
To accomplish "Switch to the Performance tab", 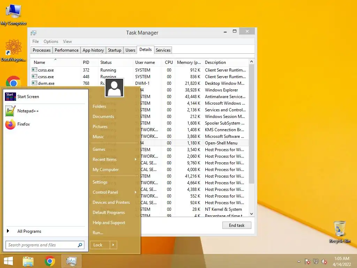I will tap(67, 50).
